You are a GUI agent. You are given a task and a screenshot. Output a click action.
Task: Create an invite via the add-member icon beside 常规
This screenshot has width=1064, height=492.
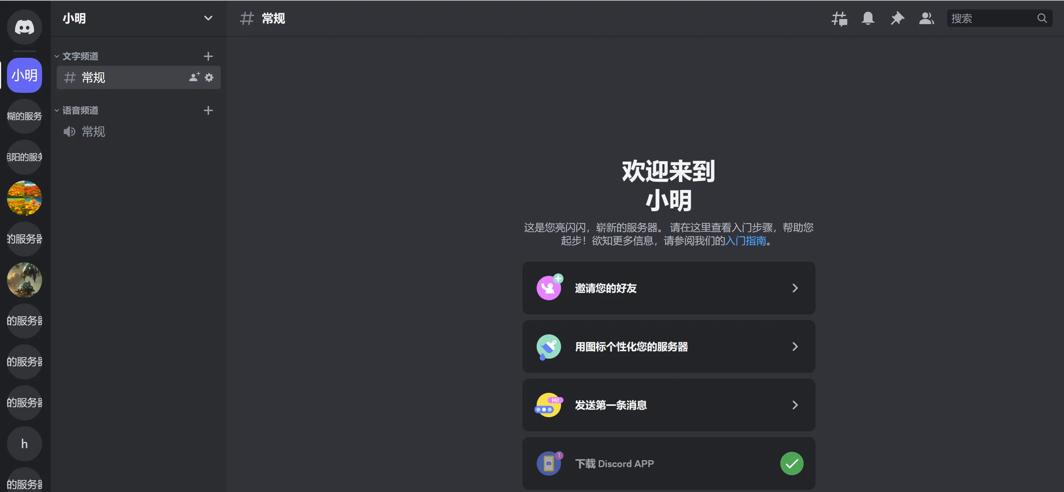[193, 77]
